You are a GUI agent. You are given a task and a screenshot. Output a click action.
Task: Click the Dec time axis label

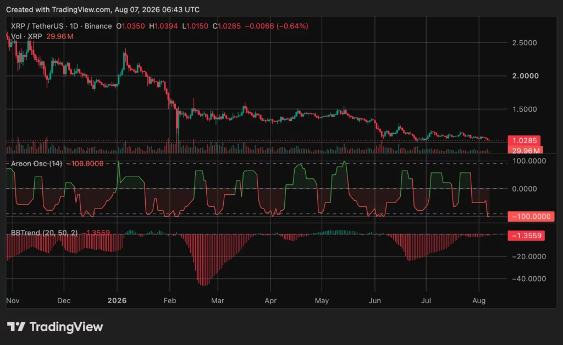click(64, 300)
